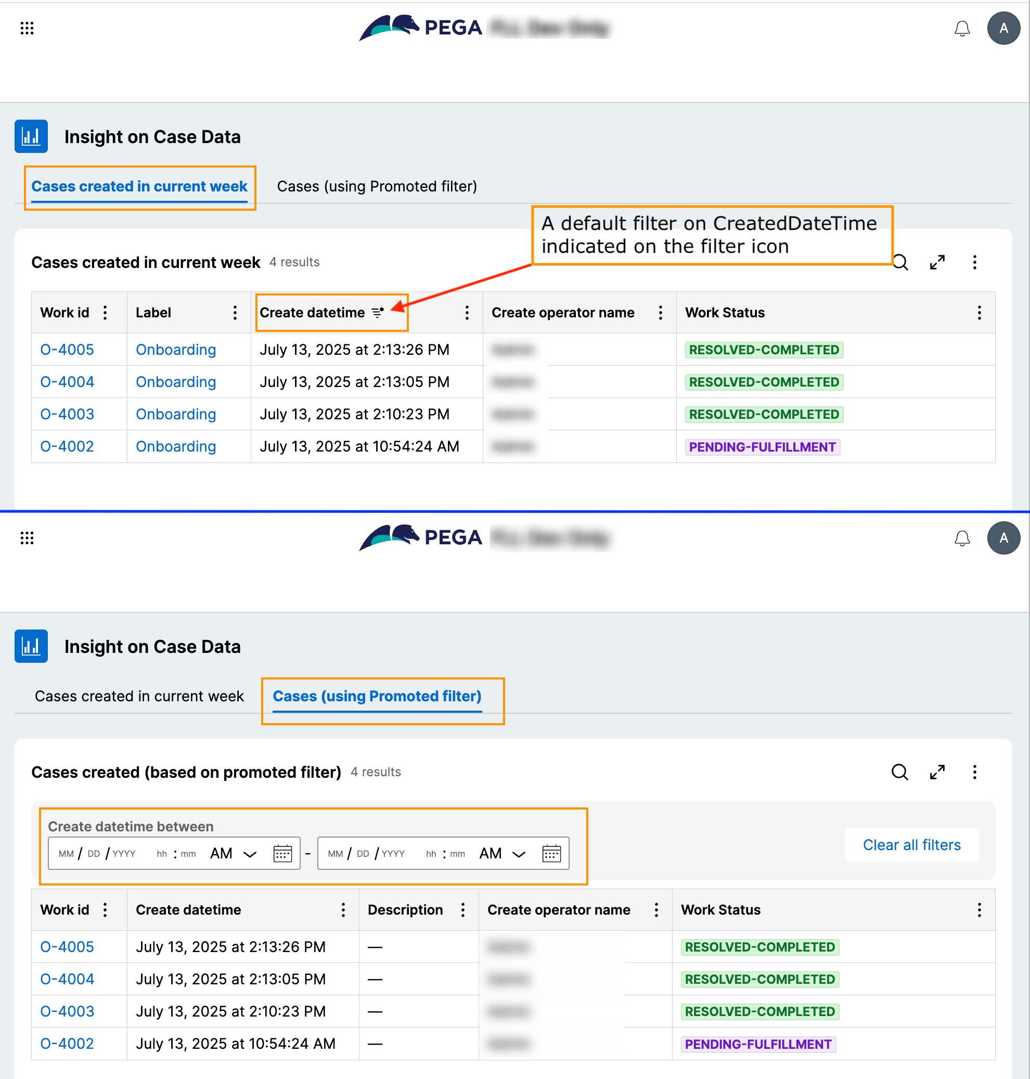
Task: Open Create datetime column menu in top table
Action: 467,313
